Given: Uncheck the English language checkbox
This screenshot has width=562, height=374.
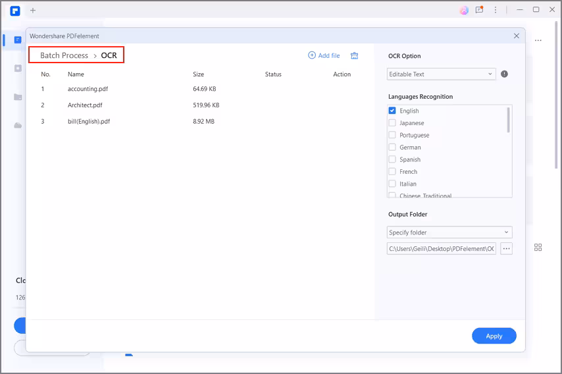Looking at the screenshot, I should coord(392,111).
